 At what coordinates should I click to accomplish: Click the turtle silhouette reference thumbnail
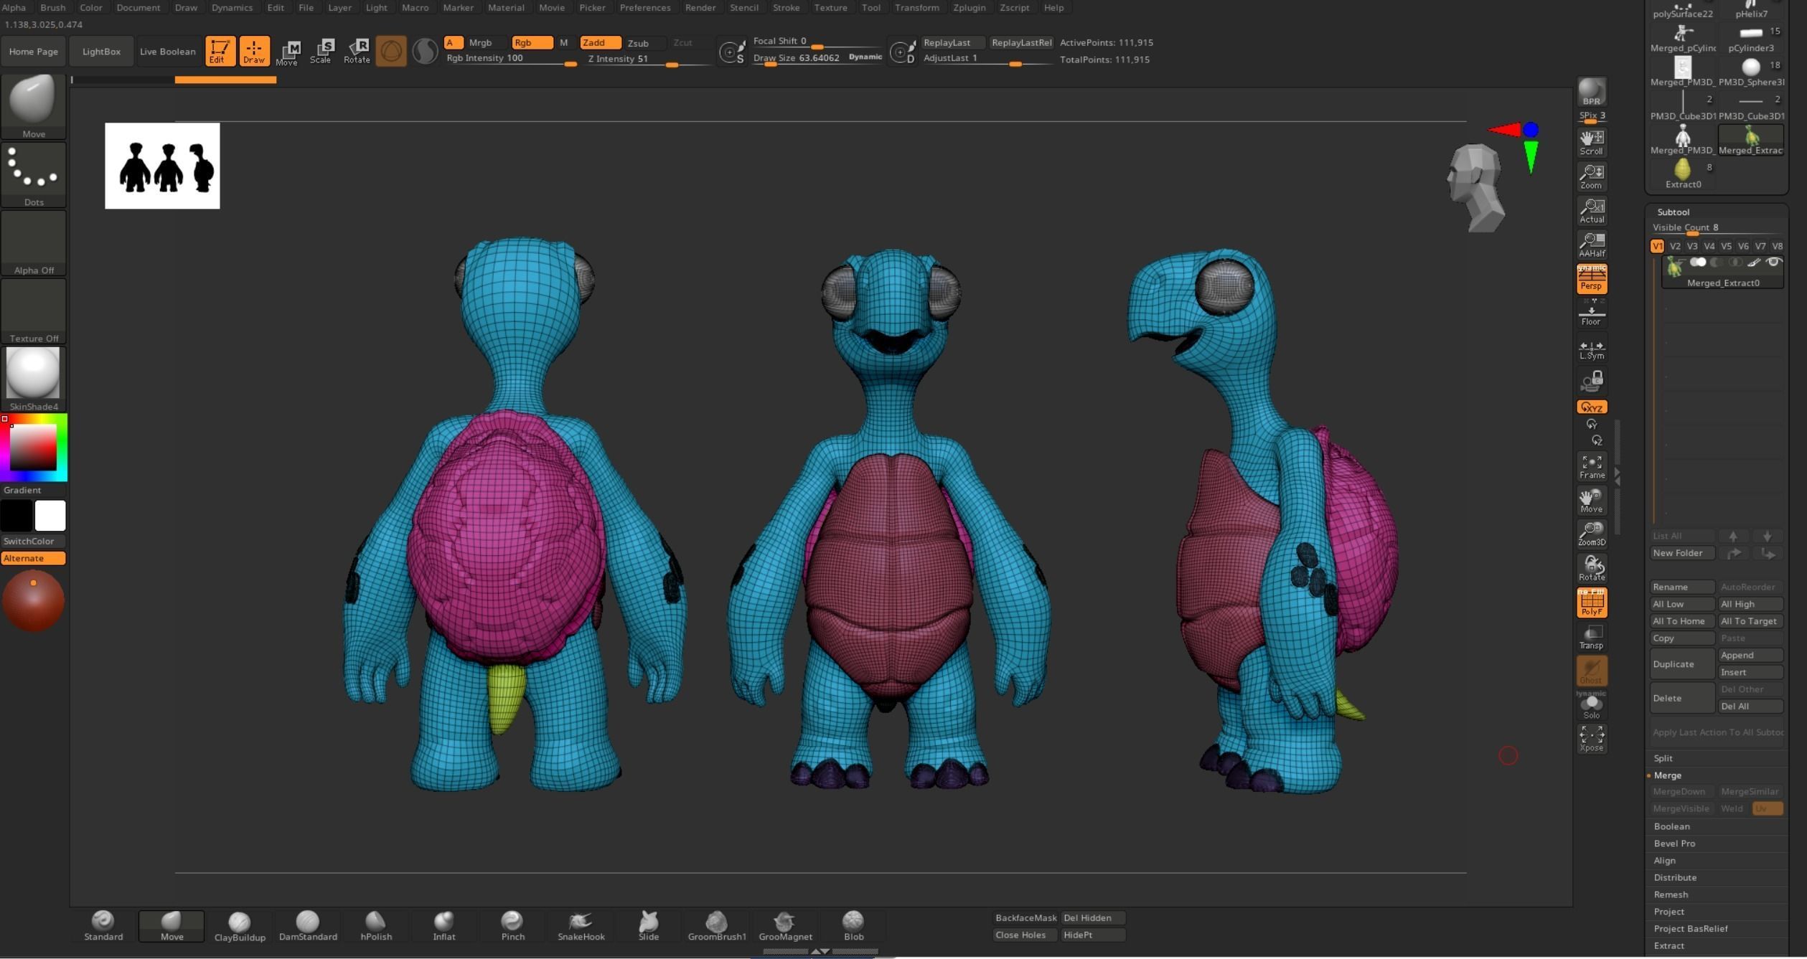(162, 166)
